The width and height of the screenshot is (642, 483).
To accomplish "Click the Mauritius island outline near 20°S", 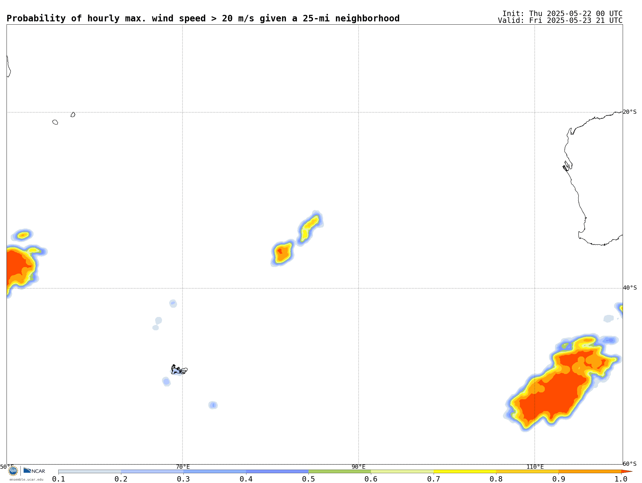I will [x=73, y=115].
